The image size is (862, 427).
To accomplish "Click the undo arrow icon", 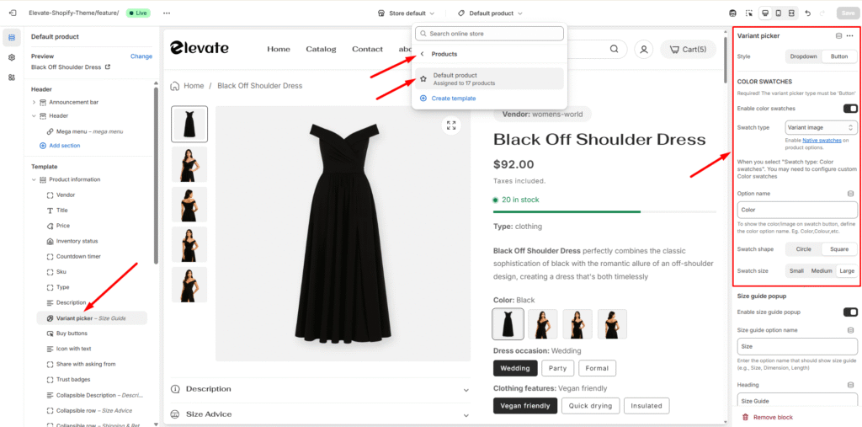I will click(807, 13).
